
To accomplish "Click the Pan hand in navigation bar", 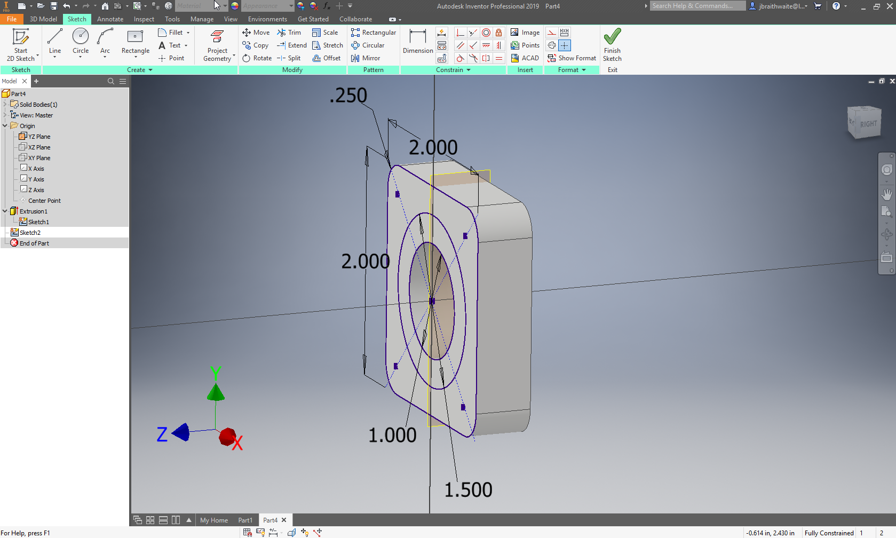I will coord(887,194).
